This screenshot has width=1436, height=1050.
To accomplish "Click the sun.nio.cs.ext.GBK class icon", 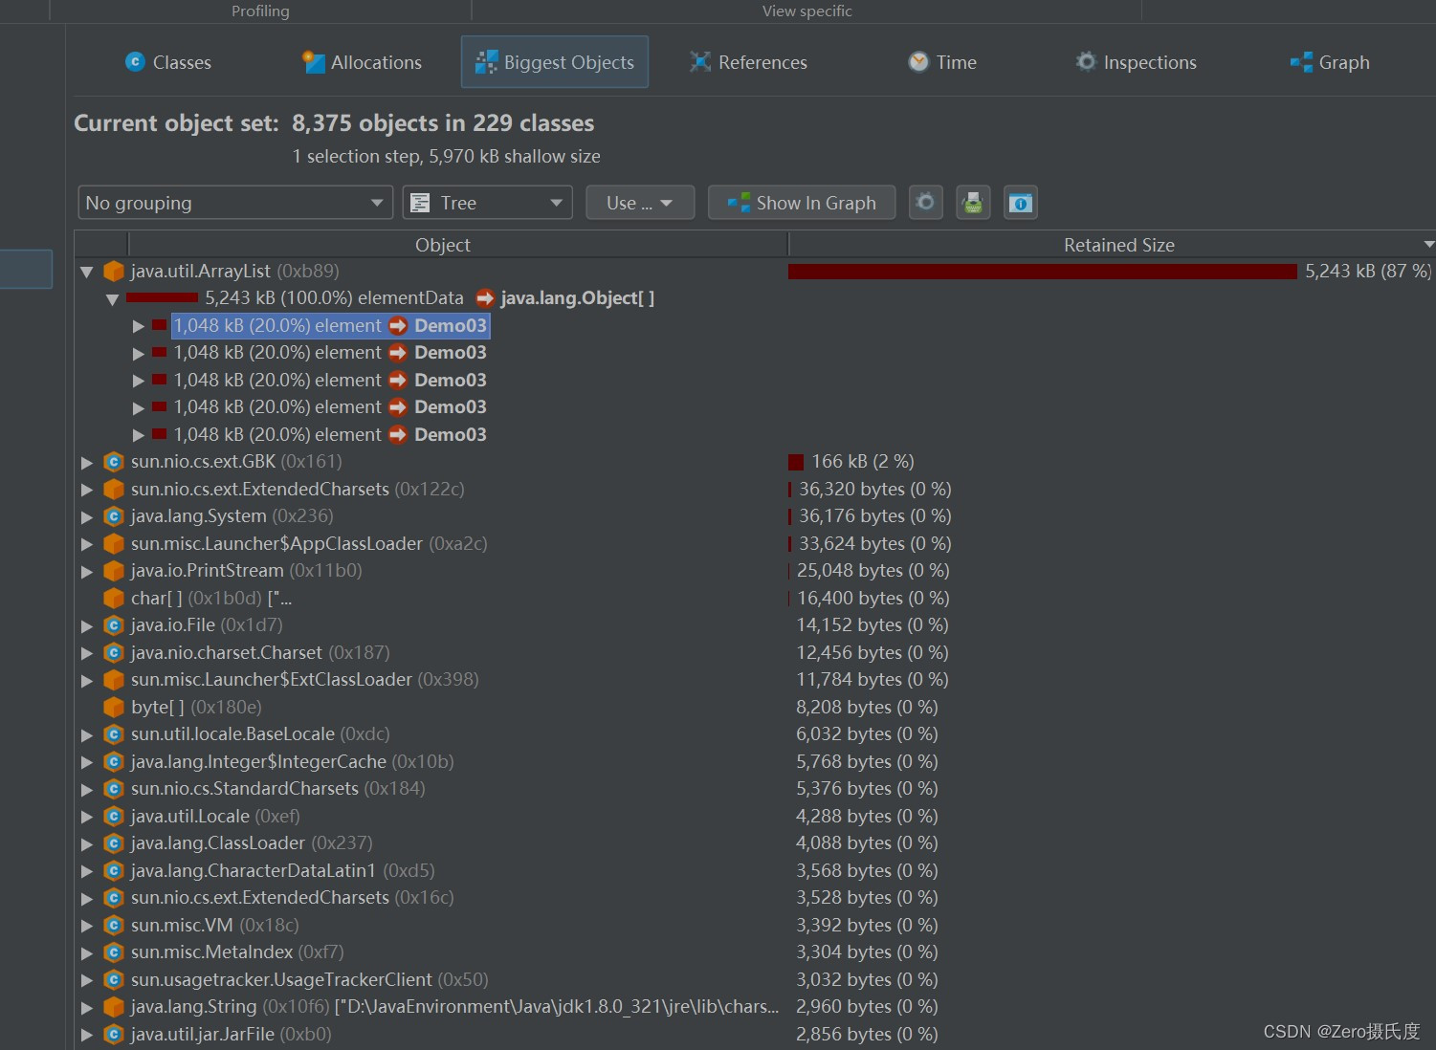I will (114, 462).
